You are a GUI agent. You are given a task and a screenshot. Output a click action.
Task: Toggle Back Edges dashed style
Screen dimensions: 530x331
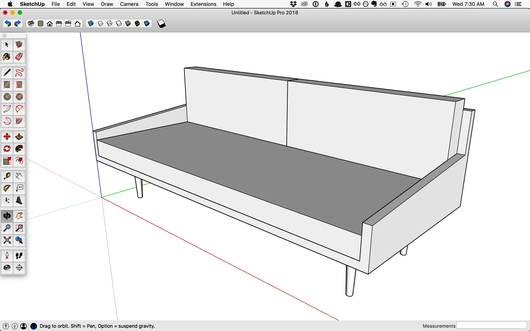(x=100, y=24)
